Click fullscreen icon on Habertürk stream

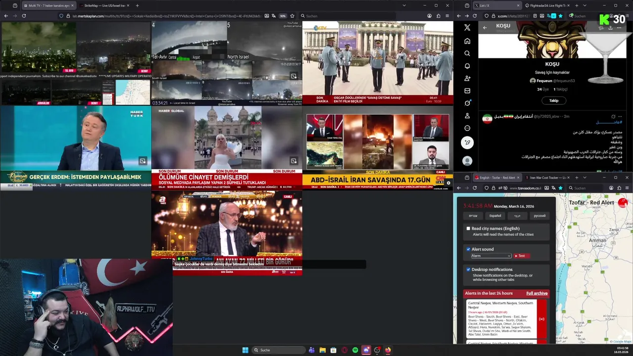click(x=142, y=161)
